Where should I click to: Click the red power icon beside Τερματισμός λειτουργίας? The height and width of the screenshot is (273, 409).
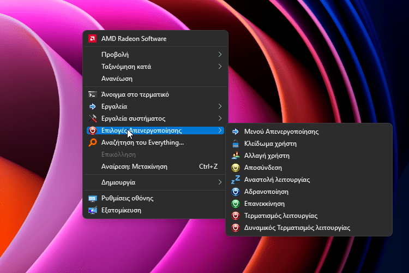(235, 216)
